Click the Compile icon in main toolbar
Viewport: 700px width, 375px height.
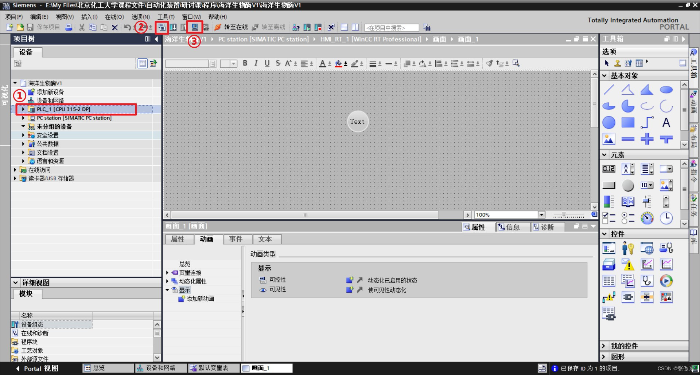162,27
